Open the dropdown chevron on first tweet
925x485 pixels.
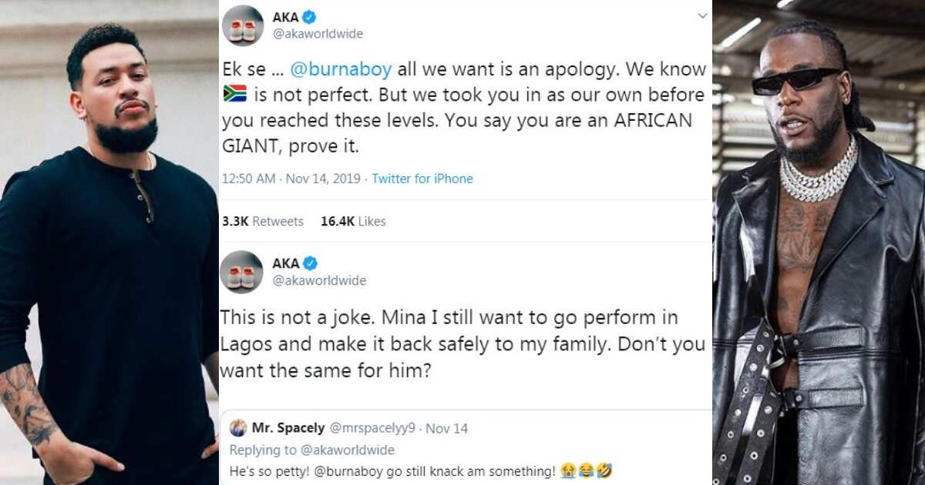(702, 16)
